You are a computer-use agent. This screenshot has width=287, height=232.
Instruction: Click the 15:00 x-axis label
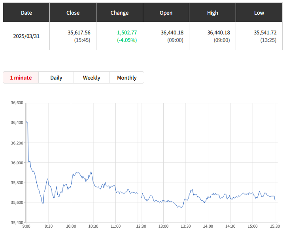tap(253, 226)
